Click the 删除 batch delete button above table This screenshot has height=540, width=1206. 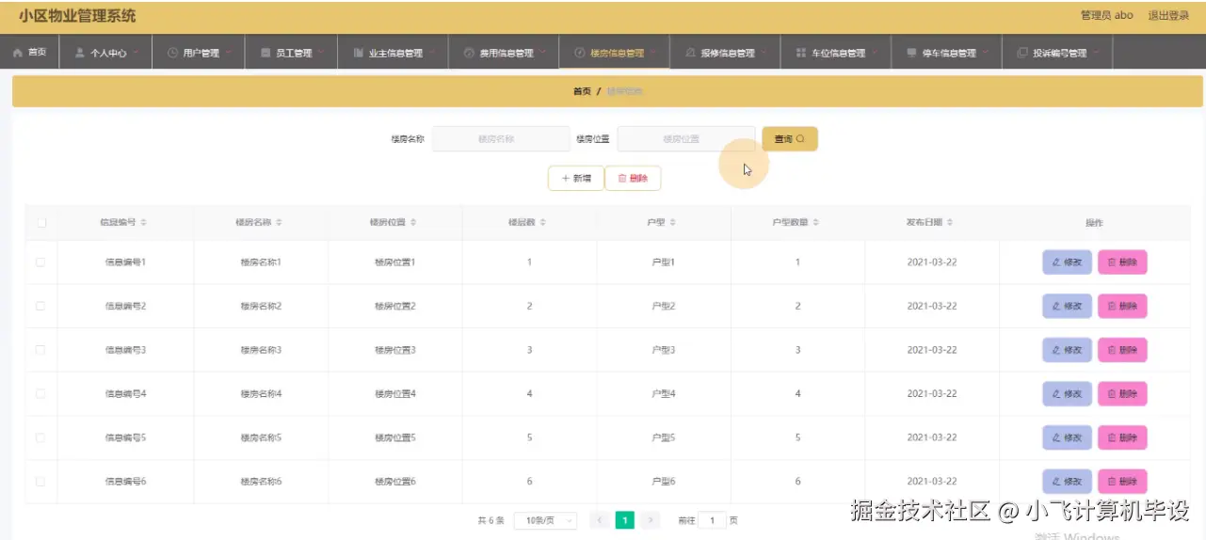(x=633, y=178)
